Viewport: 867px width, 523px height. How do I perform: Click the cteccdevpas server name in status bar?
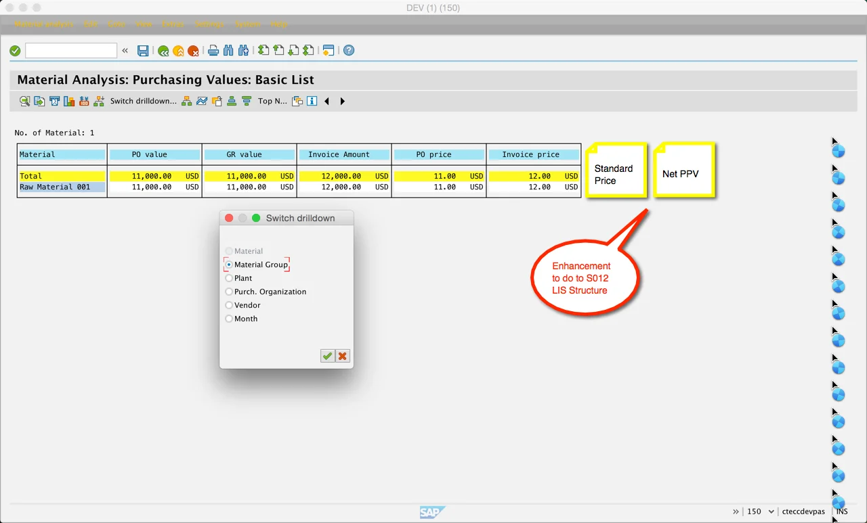(x=803, y=511)
